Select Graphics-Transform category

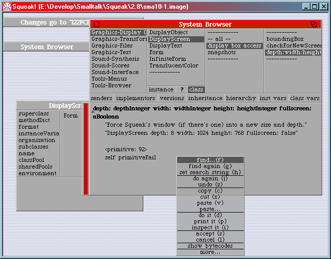pyautogui.click(x=119, y=39)
